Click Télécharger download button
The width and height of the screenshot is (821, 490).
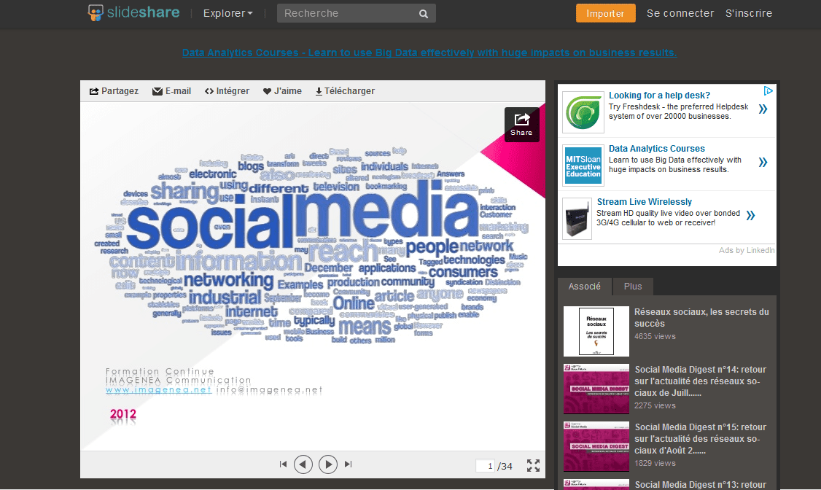pyautogui.click(x=345, y=91)
